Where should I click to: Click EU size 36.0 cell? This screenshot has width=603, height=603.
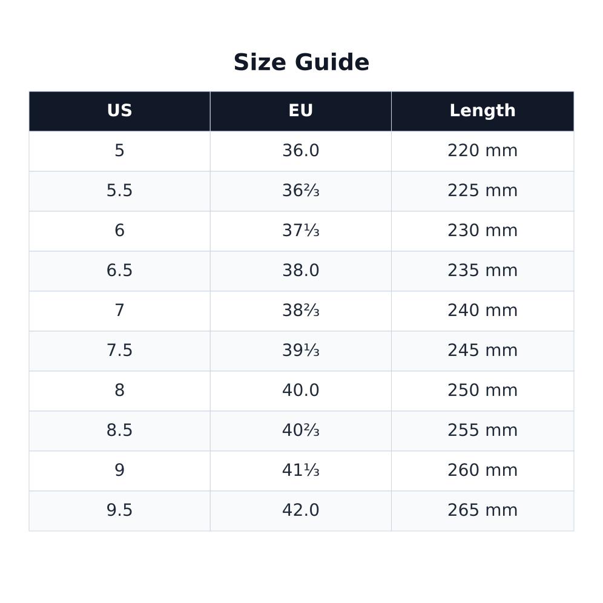(x=301, y=151)
